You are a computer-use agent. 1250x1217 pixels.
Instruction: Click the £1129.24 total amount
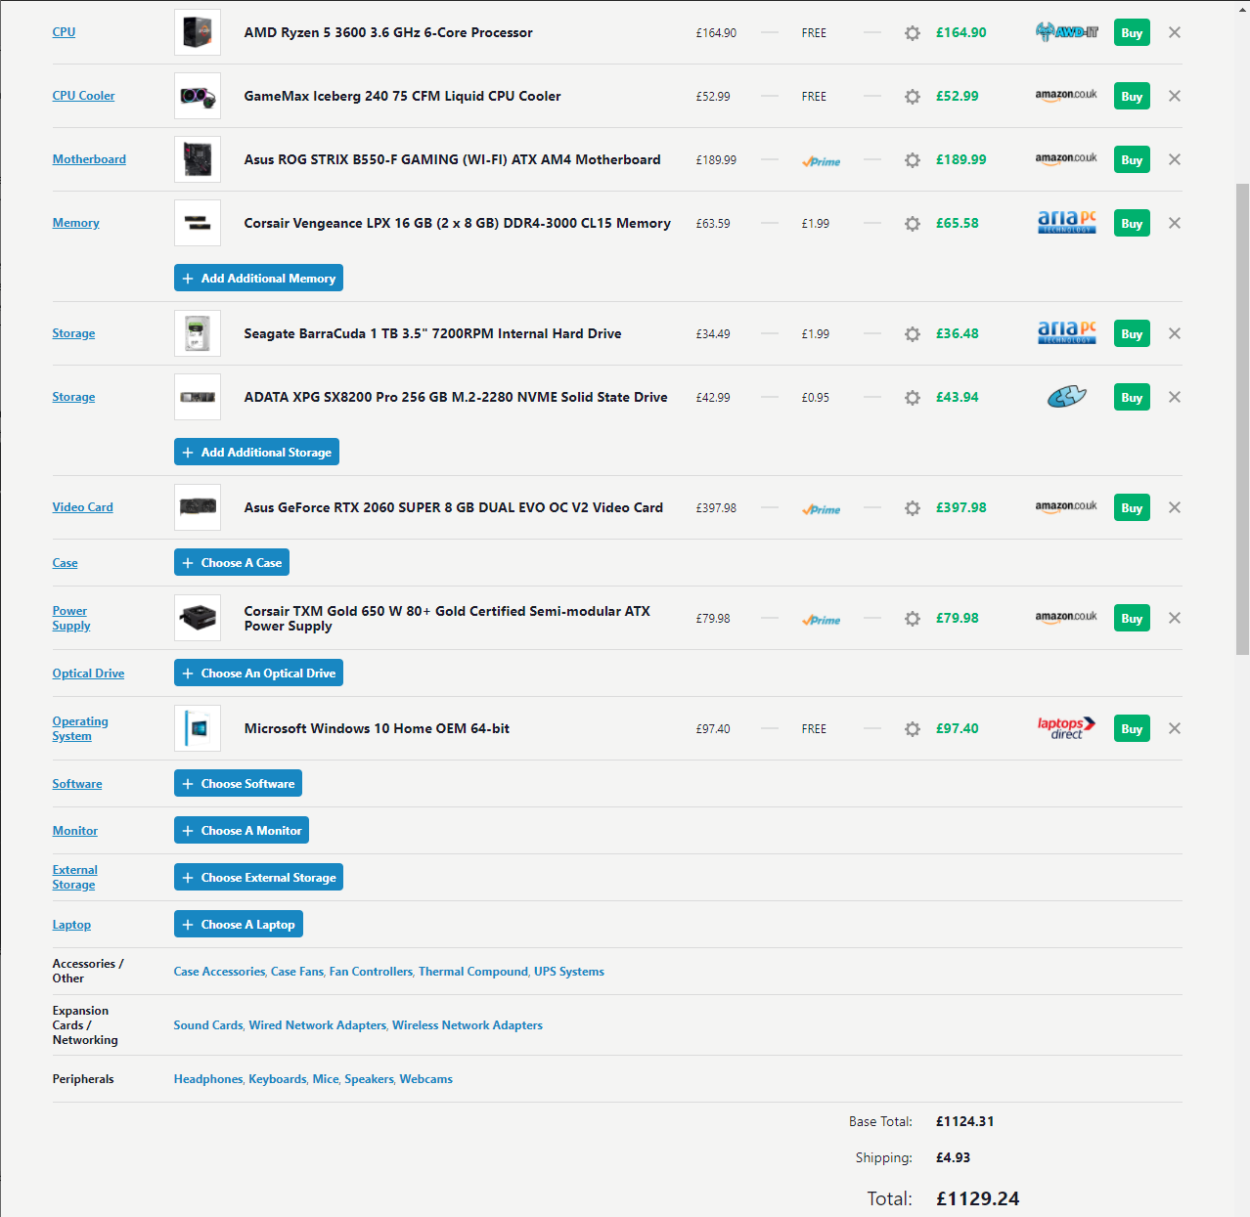[x=977, y=1198]
